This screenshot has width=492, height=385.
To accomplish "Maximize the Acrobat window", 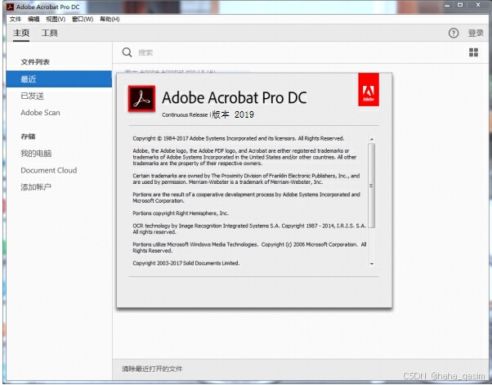I will point(460,6).
